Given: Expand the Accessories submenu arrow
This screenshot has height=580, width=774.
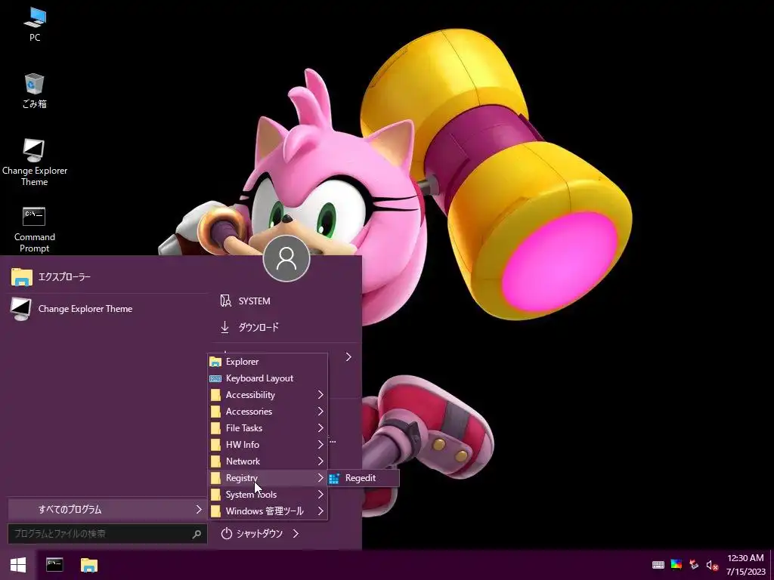Looking at the screenshot, I should click(320, 412).
